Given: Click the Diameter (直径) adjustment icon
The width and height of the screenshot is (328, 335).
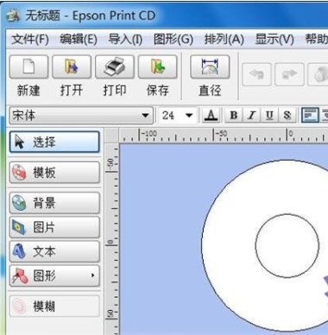Looking at the screenshot, I should click(x=210, y=66).
